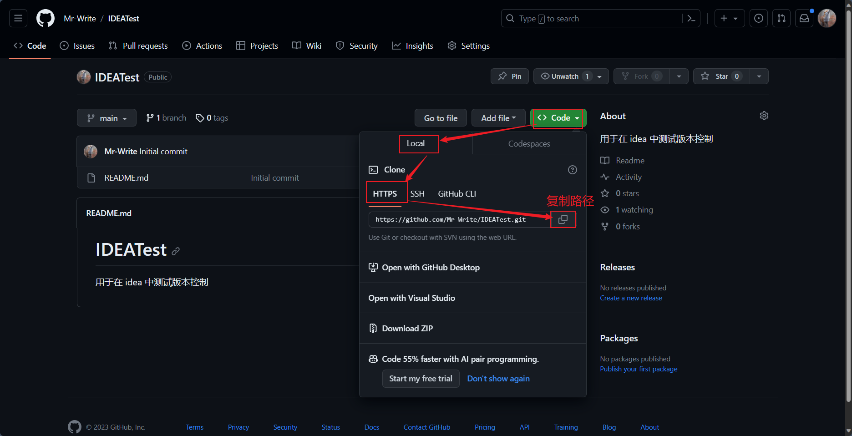Open with GitHub Desktop
The image size is (852, 436).
click(x=473, y=268)
